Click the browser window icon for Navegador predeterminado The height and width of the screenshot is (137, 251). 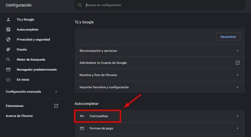click(8, 70)
